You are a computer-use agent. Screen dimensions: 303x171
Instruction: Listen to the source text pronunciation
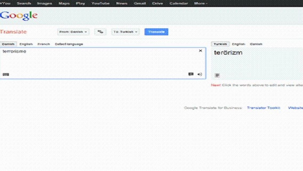(x=200, y=74)
